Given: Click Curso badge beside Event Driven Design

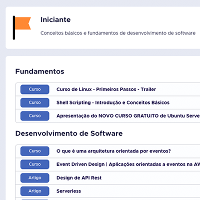Looking at the screenshot, I should click(34, 164).
